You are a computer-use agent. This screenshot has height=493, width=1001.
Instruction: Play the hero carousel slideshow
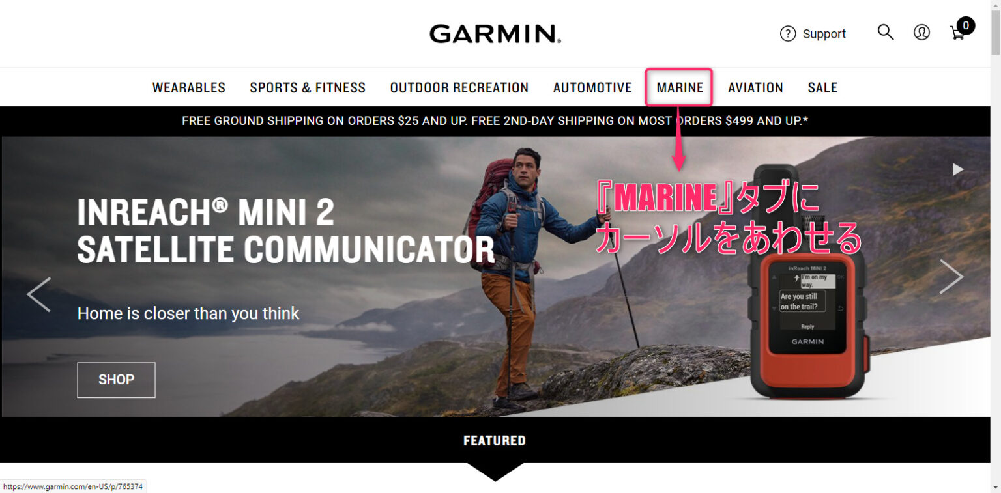957,169
